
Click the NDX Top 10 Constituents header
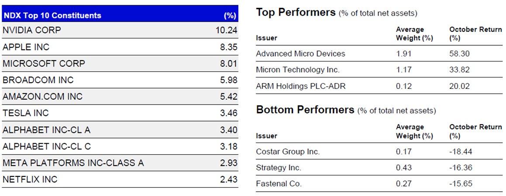click(x=52, y=16)
